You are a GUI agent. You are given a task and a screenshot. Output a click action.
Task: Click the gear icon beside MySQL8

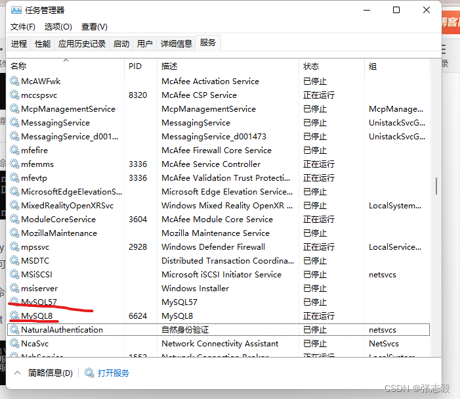click(x=14, y=316)
